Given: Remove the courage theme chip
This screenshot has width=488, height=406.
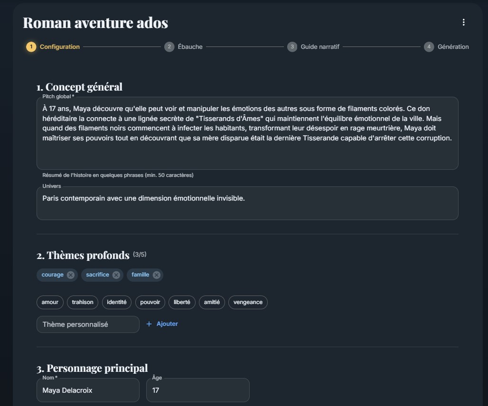Looking at the screenshot, I should coord(71,275).
